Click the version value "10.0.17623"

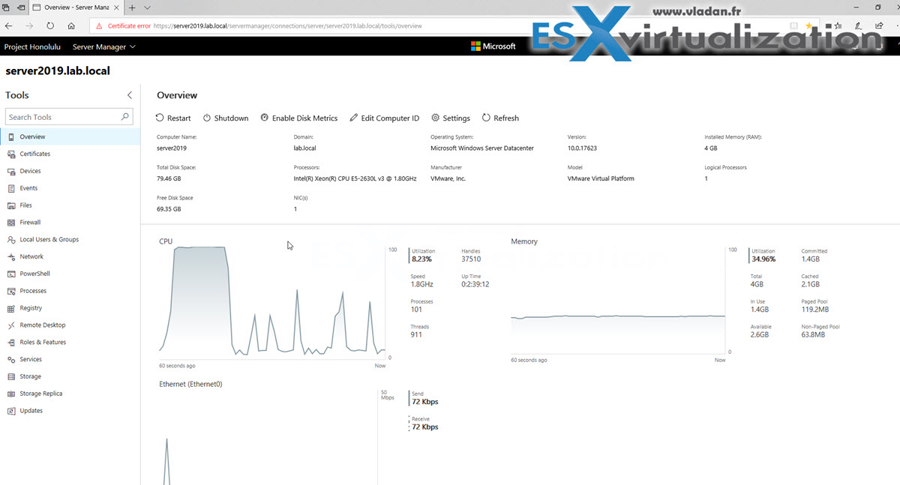pyautogui.click(x=583, y=148)
